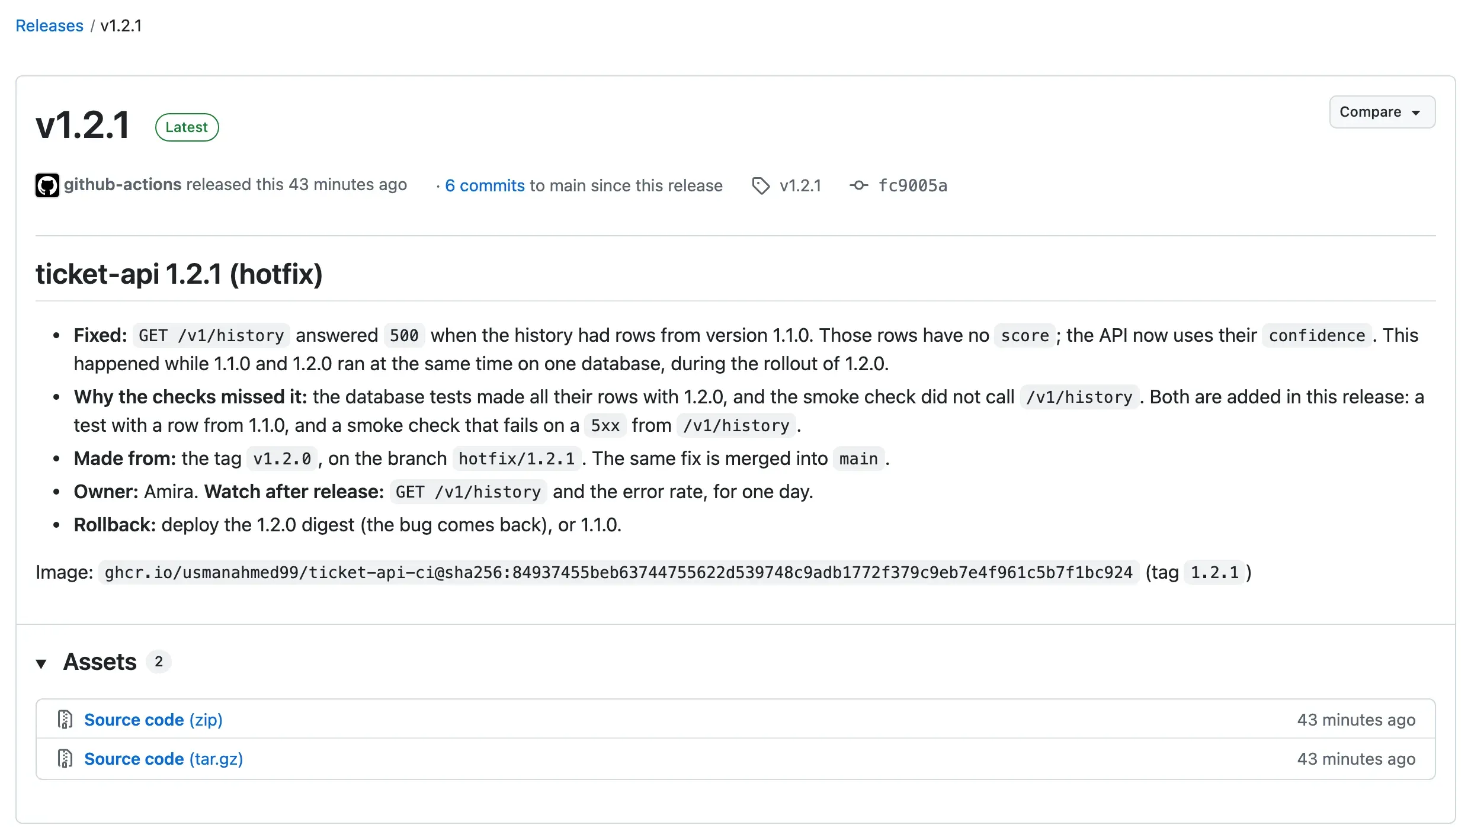The image size is (1471, 834).
Task: Click the v1.2.1 release title
Action: (83, 126)
